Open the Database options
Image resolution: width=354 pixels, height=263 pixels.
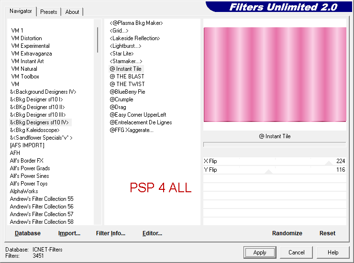(x=28, y=233)
